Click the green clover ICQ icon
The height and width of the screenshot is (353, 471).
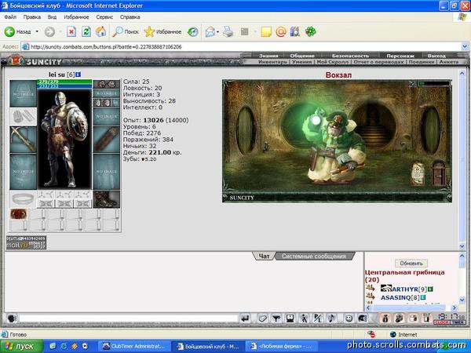pyautogui.click(x=311, y=31)
